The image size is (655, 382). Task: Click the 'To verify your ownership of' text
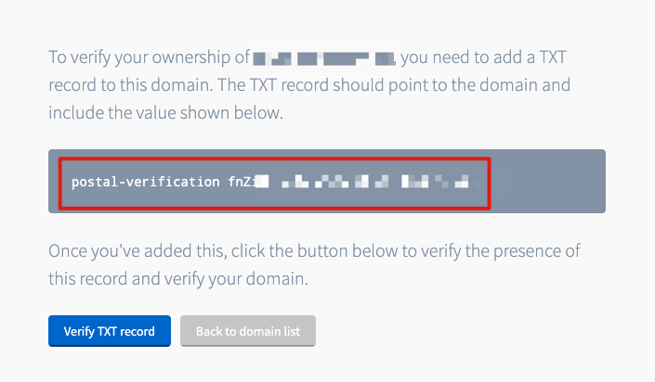point(150,57)
